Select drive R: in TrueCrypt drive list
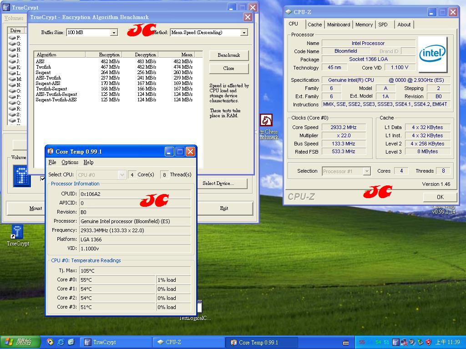The image size is (466, 349). pos(15,109)
